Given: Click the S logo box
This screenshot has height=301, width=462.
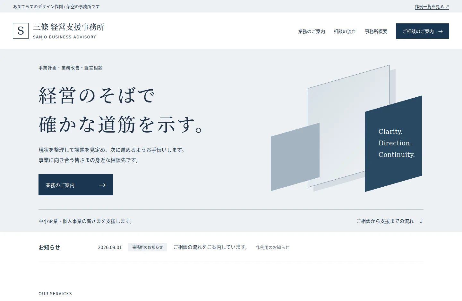Looking at the screenshot, I should pos(21,31).
